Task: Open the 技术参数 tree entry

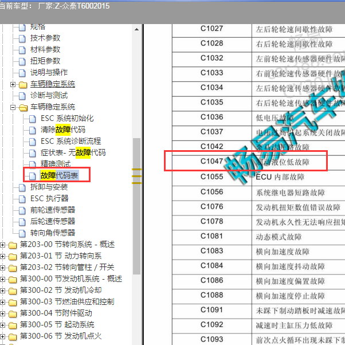Action: point(45,38)
